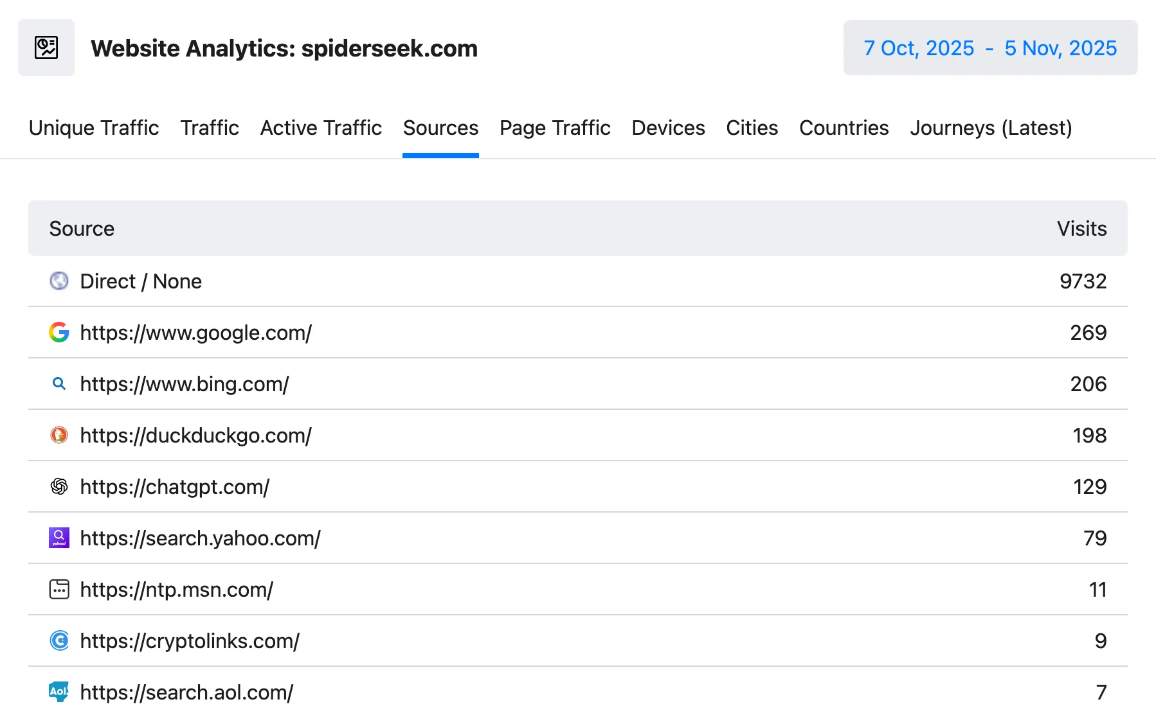Click the MSN favicon next to ntp.msn.com
The width and height of the screenshot is (1156, 713).
[59, 589]
